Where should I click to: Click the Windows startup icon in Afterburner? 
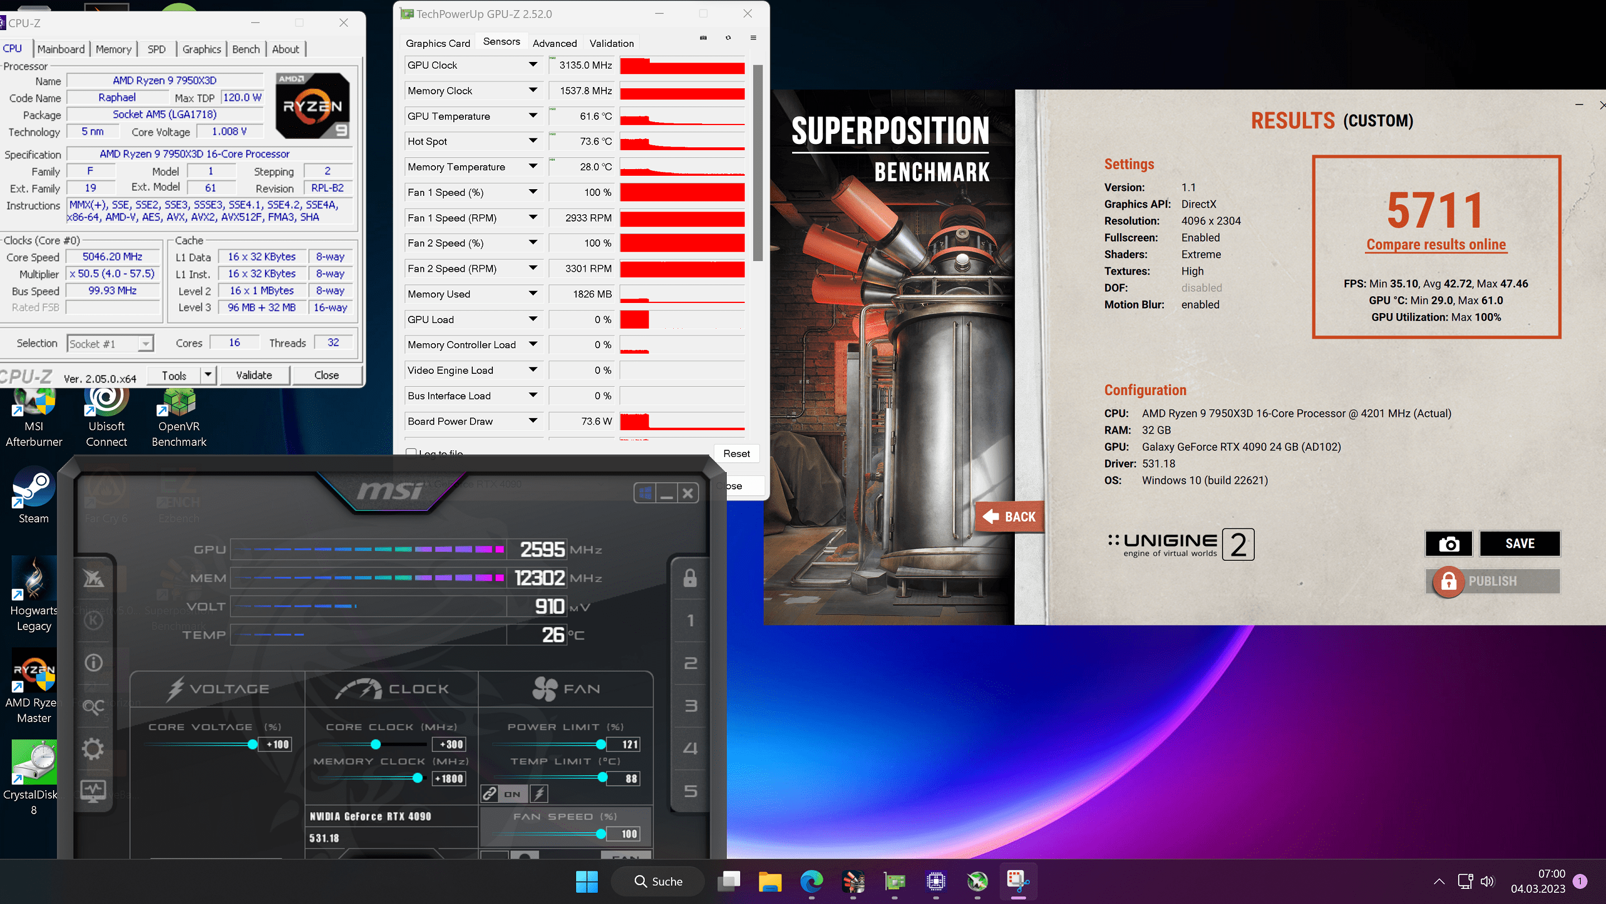pos(645,493)
